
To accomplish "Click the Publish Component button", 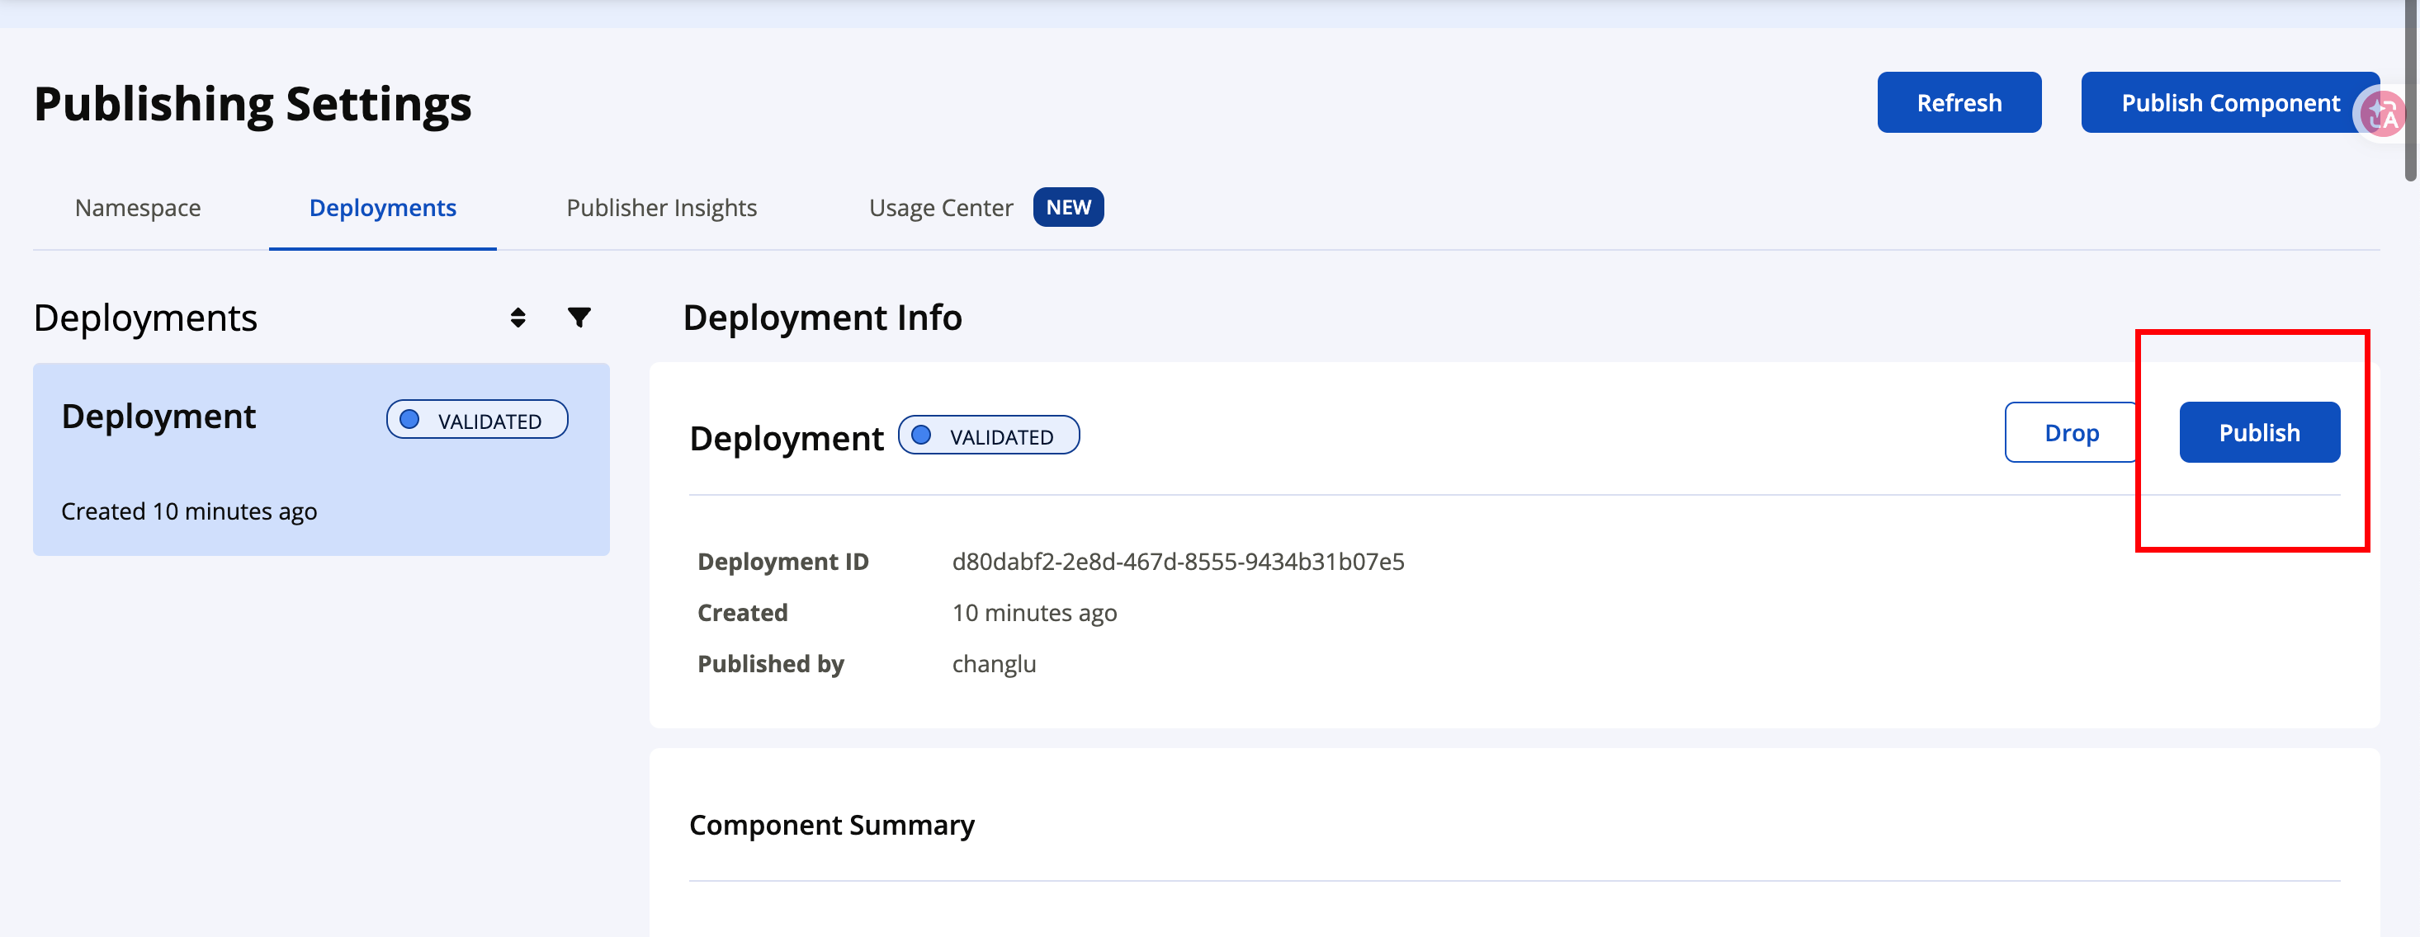I will coord(2229,102).
